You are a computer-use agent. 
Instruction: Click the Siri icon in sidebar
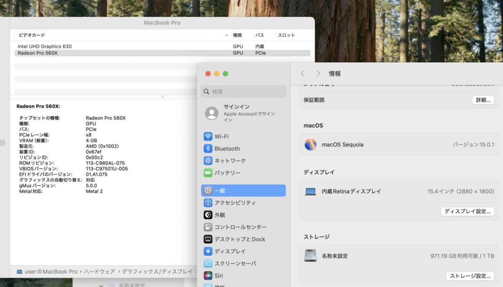tap(208, 276)
